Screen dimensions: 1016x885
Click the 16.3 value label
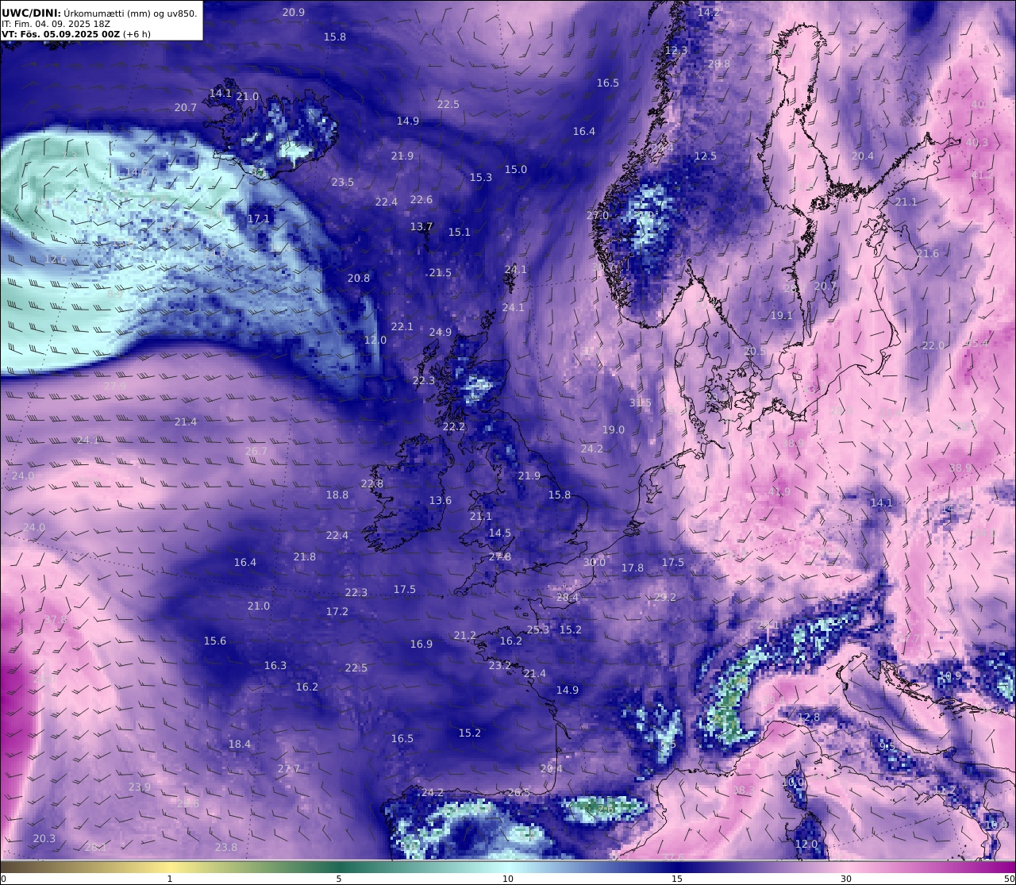tap(275, 666)
